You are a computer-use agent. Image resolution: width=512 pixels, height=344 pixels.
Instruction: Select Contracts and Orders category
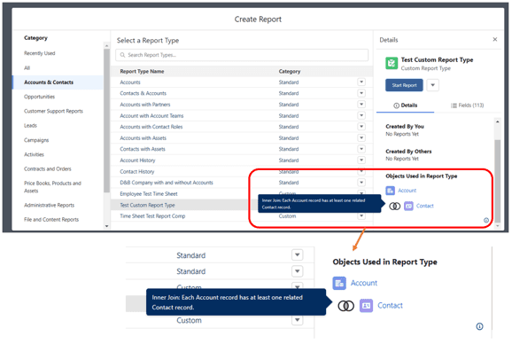tap(47, 168)
